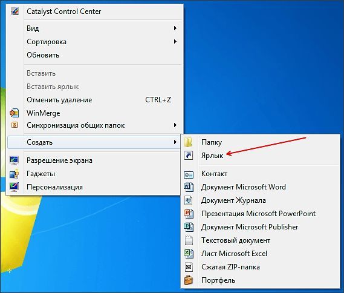Click the Разрешение экрана monitor icon
Viewport: 344px width, 293px height.
(x=15, y=160)
